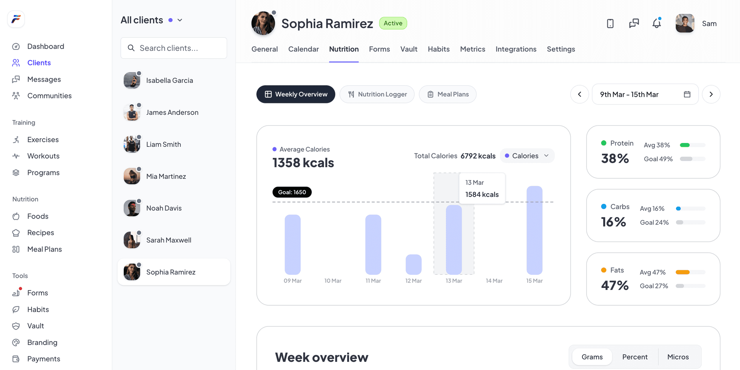The image size is (740, 370).
Task: Open the Calories metric dropdown
Action: pos(527,156)
